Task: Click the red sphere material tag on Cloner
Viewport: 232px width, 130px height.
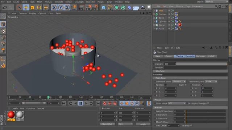Action: pyautogui.click(x=180, y=25)
